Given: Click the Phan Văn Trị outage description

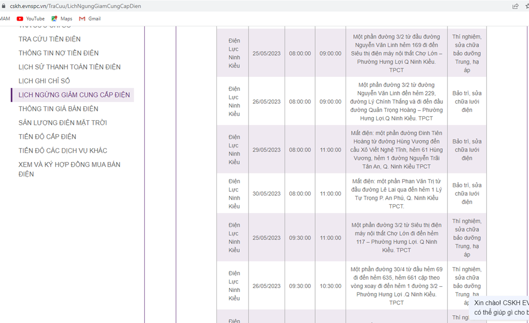Looking at the screenshot, I should click(396, 193).
